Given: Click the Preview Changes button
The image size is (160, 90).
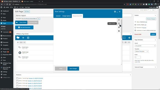Looking at the screenshot, I should pos(151,19).
